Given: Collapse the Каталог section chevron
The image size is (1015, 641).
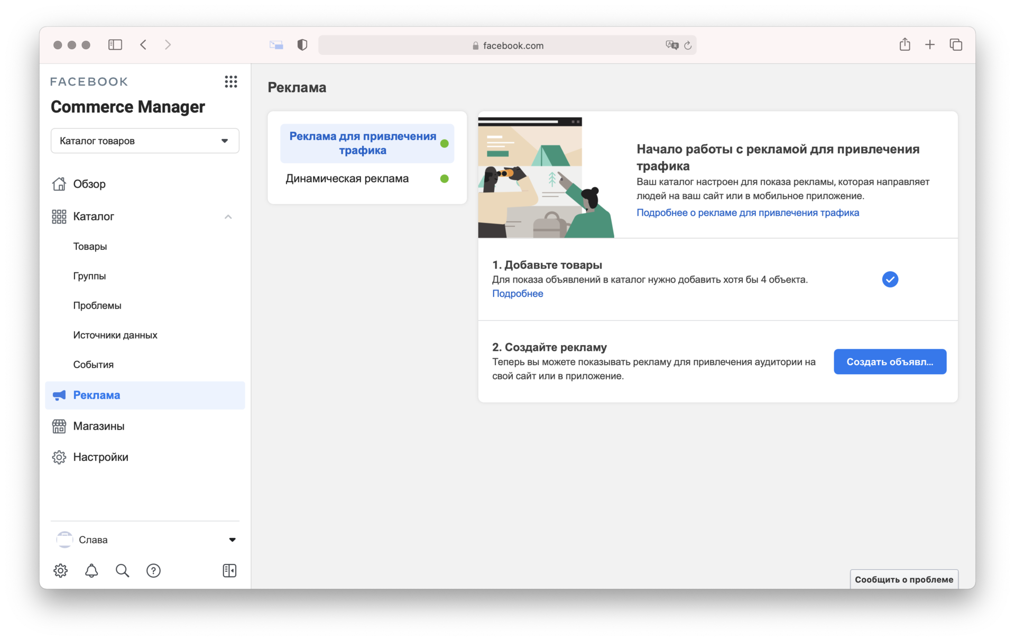Looking at the screenshot, I should click(228, 217).
